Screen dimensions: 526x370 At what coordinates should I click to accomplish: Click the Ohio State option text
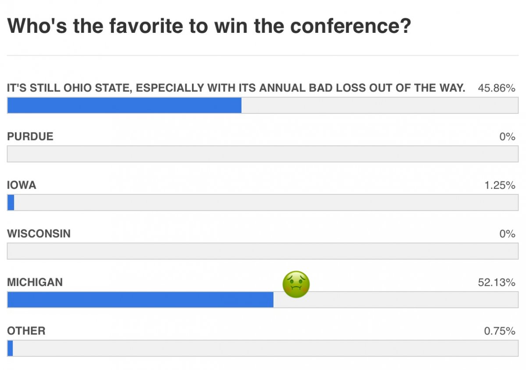pos(236,88)
